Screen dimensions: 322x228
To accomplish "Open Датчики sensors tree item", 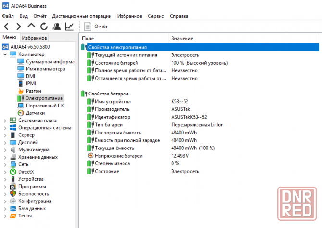I will (x=35, y=113).
